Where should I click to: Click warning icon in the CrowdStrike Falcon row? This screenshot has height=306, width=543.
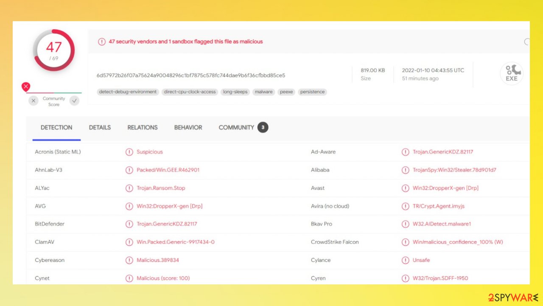tap(406, 242)
